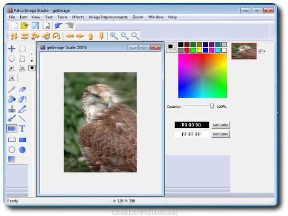Toggle the layer visibility checkbox V
The height and width of the screenshot is (216, 288).
pyautogui.click(x=260, y=51)
